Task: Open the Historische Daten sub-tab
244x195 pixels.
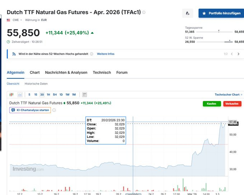Action: pyautogui.click(x=36, y=84)
